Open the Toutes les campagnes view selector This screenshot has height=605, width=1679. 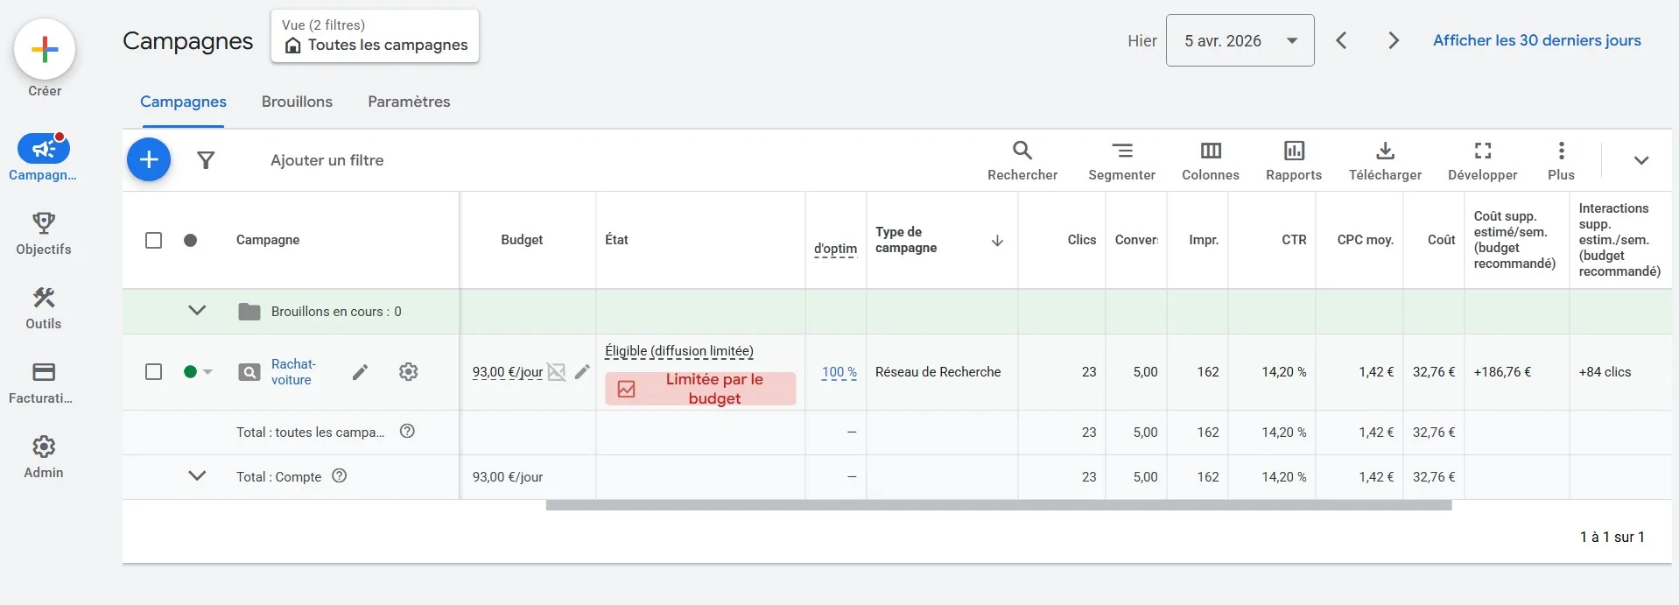click(x=376, y=36)
